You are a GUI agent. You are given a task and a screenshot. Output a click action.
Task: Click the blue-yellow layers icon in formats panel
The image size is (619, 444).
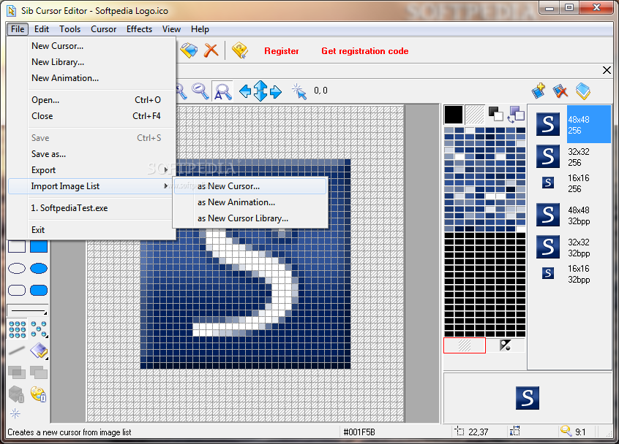[583, 91]
